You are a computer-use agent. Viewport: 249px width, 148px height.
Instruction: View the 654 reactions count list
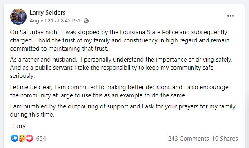(41, 139)
